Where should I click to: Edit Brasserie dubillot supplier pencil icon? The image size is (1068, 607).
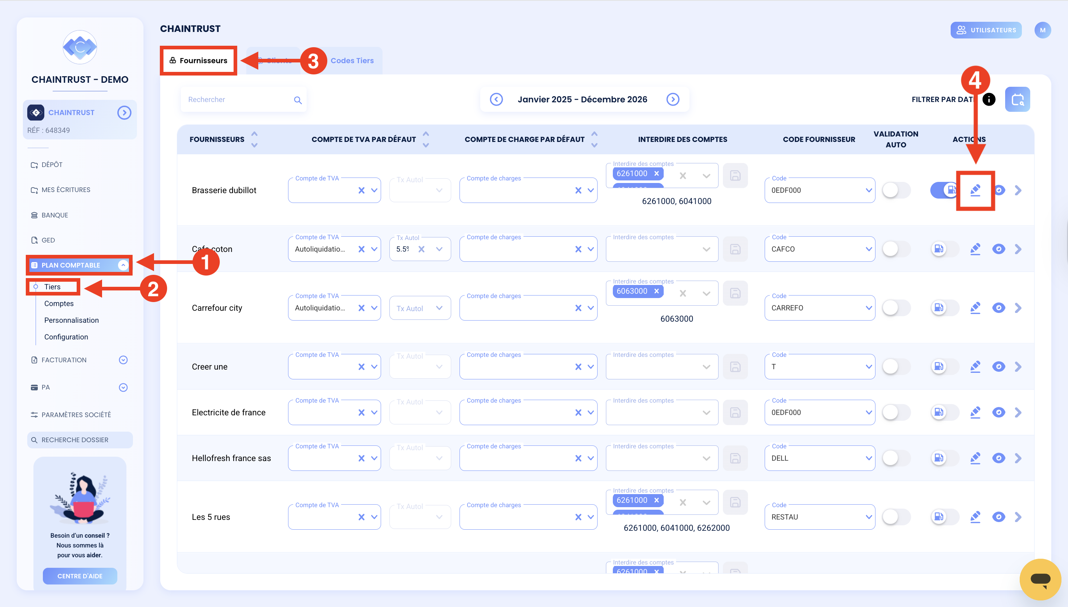coord(975,190)
